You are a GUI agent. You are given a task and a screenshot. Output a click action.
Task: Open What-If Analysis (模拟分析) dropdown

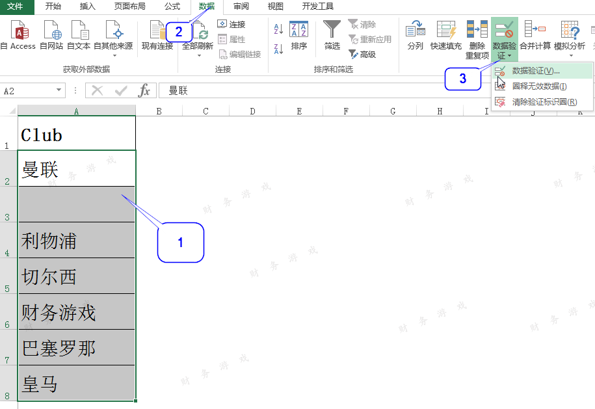570,39
